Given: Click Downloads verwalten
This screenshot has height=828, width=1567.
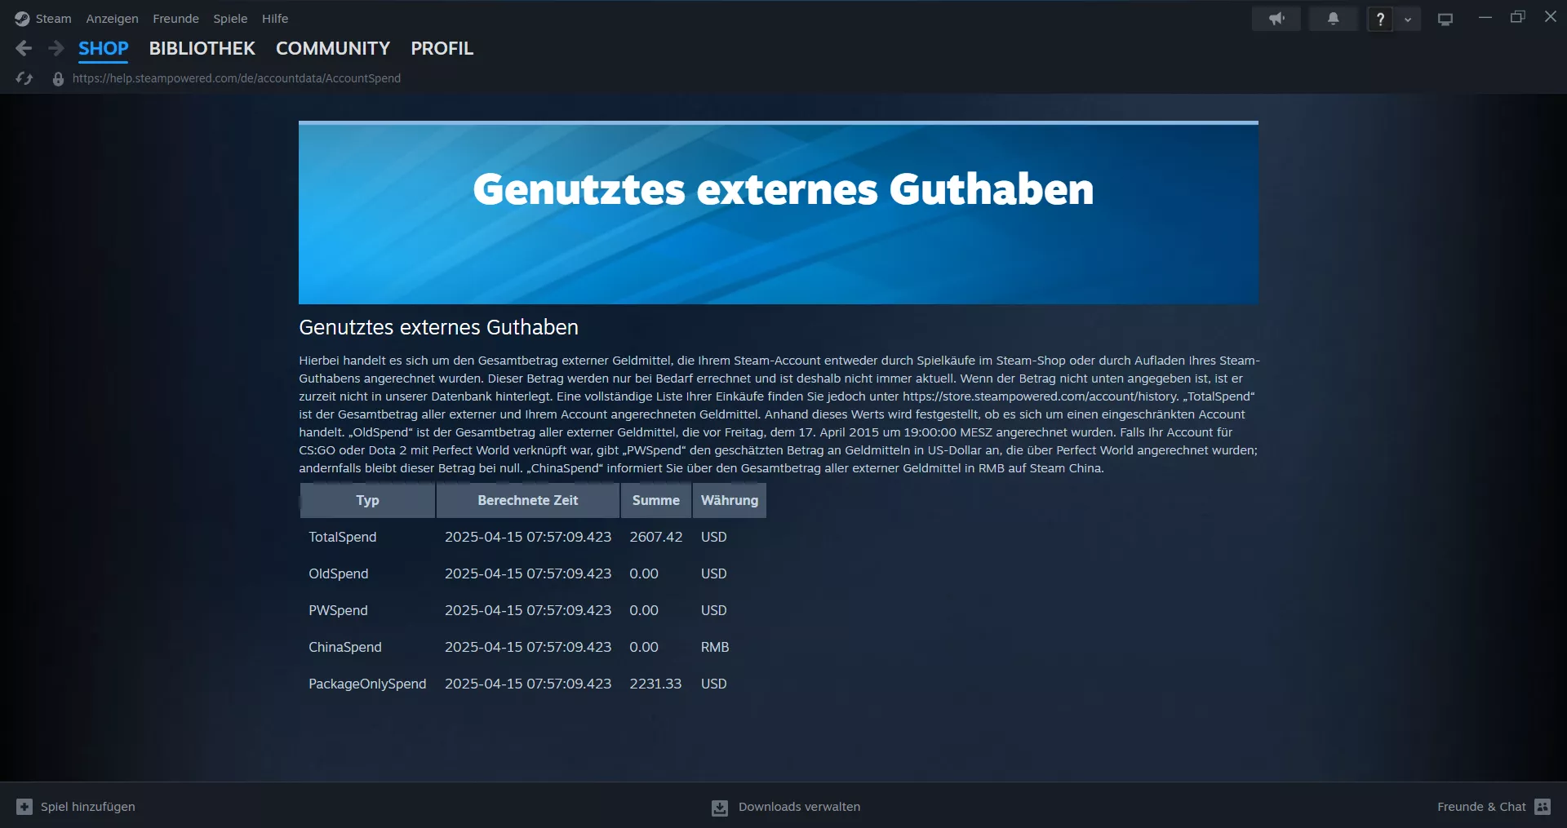Looking at the screenshot, I should pyautogui.click(x=799, y=806).
